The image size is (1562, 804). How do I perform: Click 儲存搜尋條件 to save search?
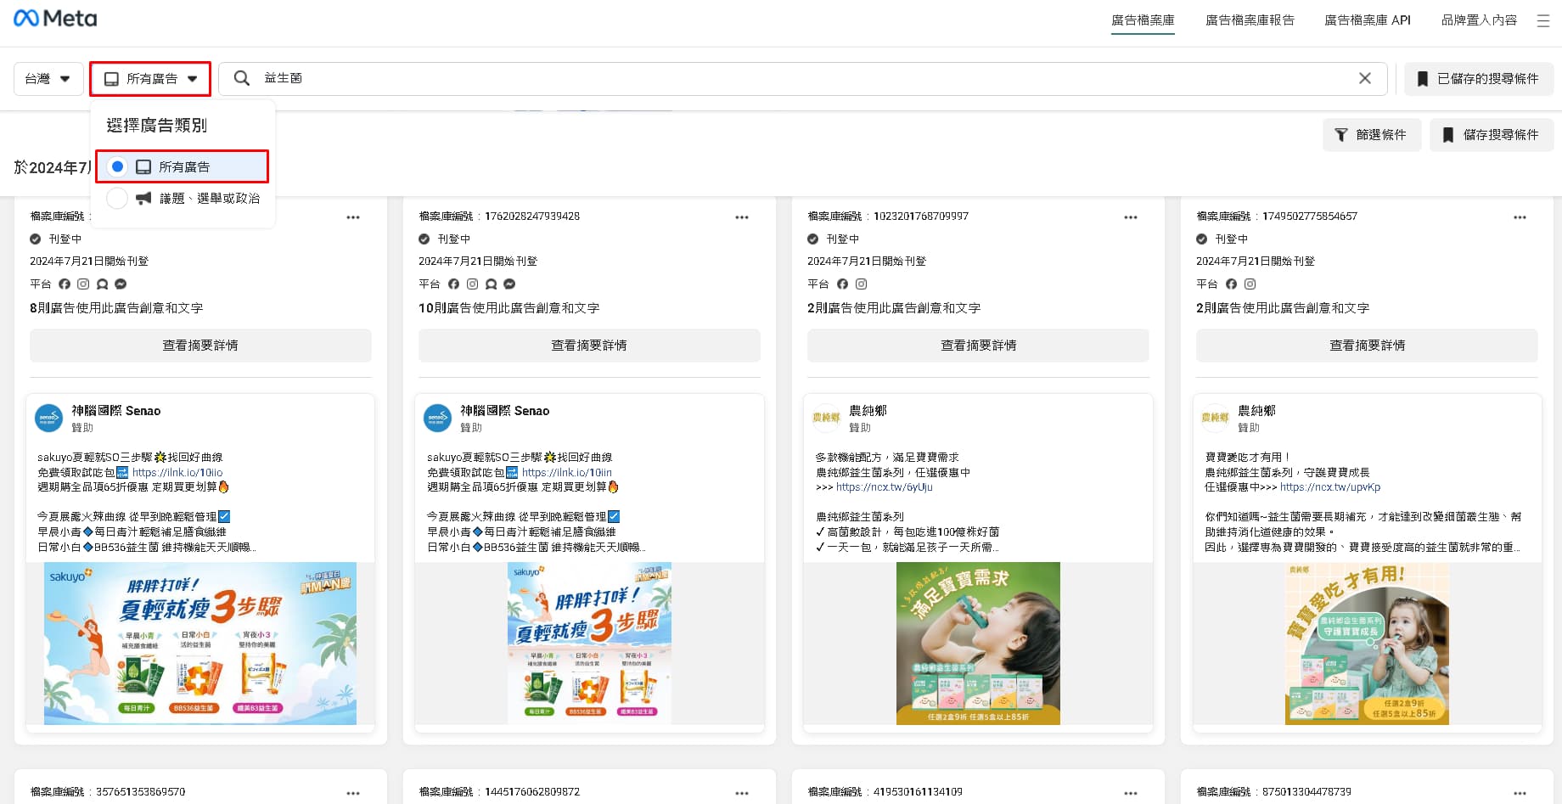click(1492, 135)
